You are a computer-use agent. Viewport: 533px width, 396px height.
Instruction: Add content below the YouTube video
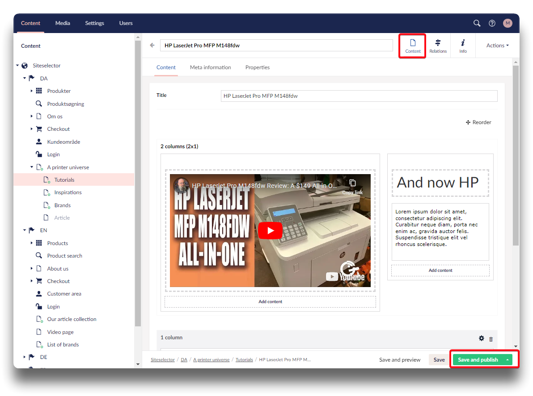coord(270,302)
